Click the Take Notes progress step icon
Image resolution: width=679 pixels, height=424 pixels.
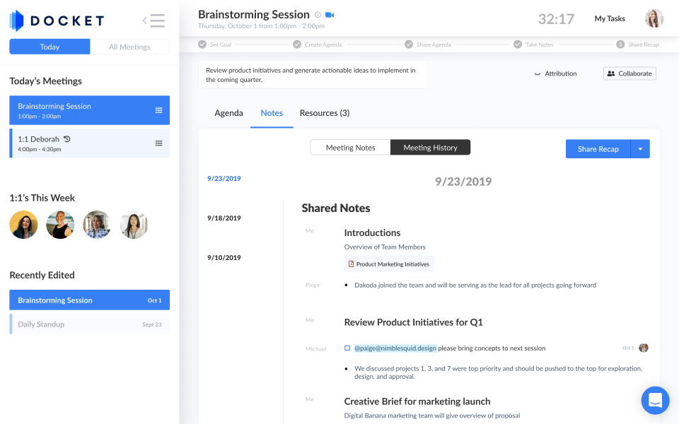click(518, 43)
